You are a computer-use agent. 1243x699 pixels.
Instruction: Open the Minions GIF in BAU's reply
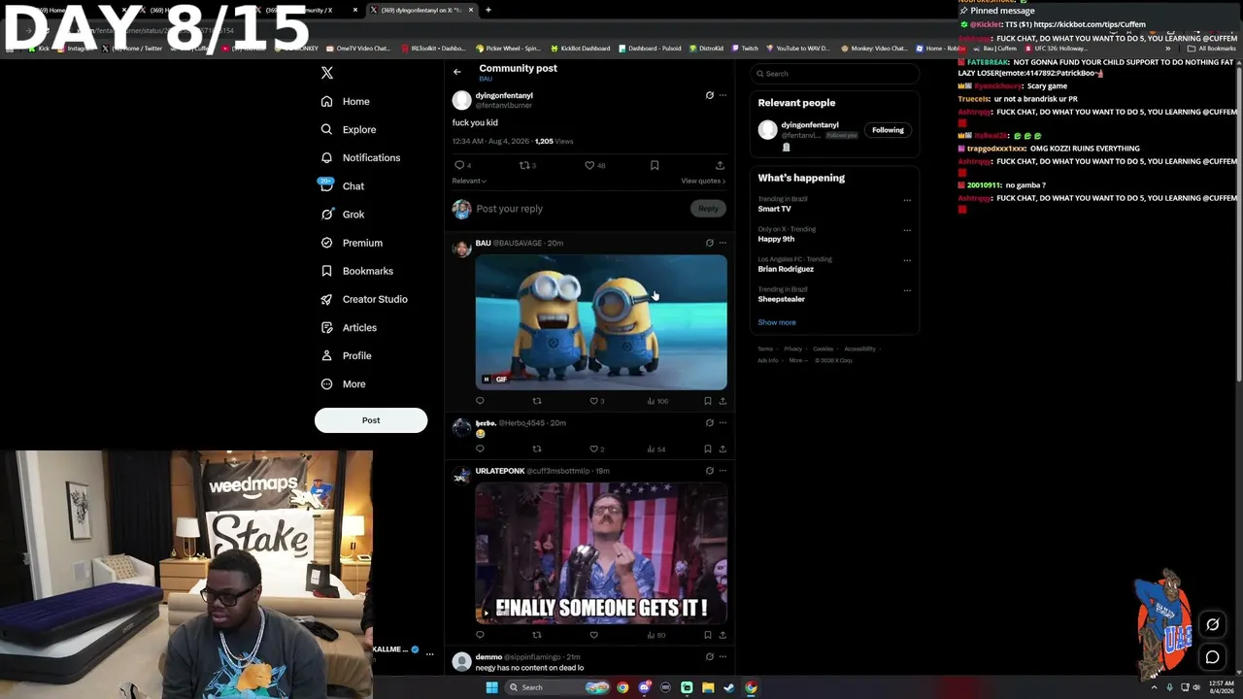601,322
